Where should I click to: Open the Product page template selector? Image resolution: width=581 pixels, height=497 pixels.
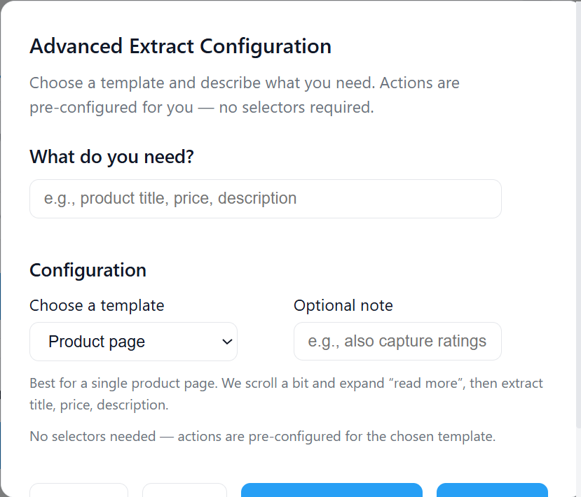point(133,342)
